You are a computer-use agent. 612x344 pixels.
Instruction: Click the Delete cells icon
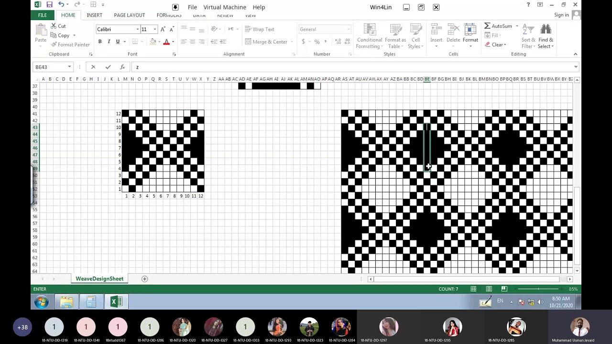[453, 30]
